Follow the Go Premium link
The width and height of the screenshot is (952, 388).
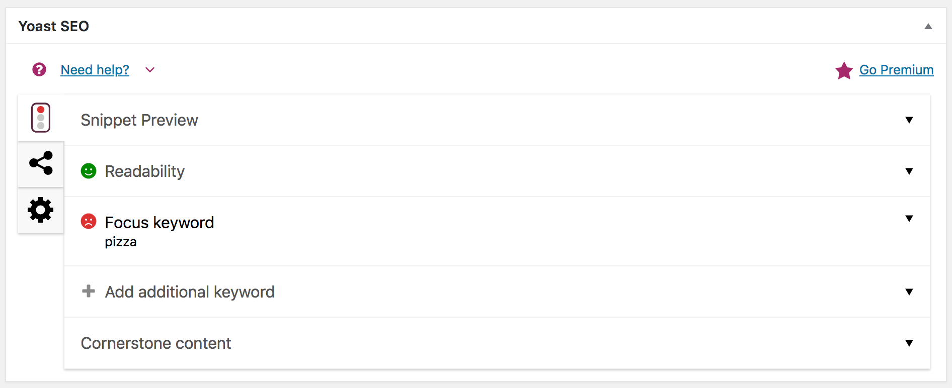896,70
